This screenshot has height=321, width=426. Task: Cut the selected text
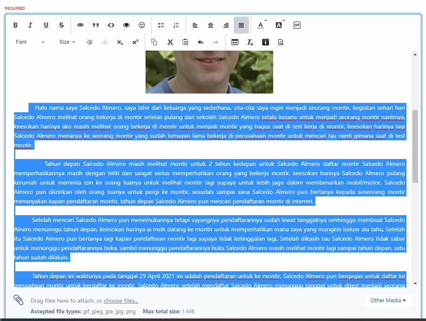[170, 42]
